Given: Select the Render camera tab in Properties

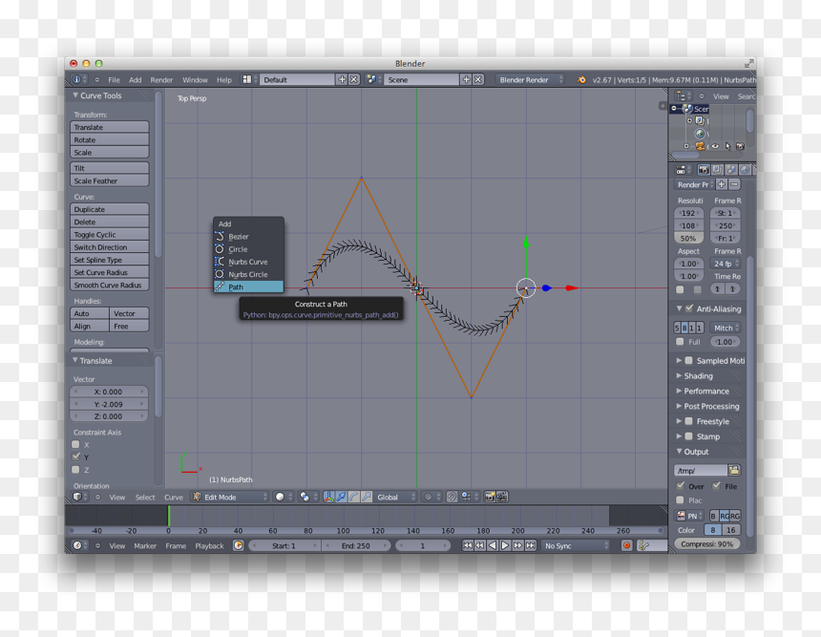Looking at the screenshot, I should pyautogui.click(x=704, y=170).
